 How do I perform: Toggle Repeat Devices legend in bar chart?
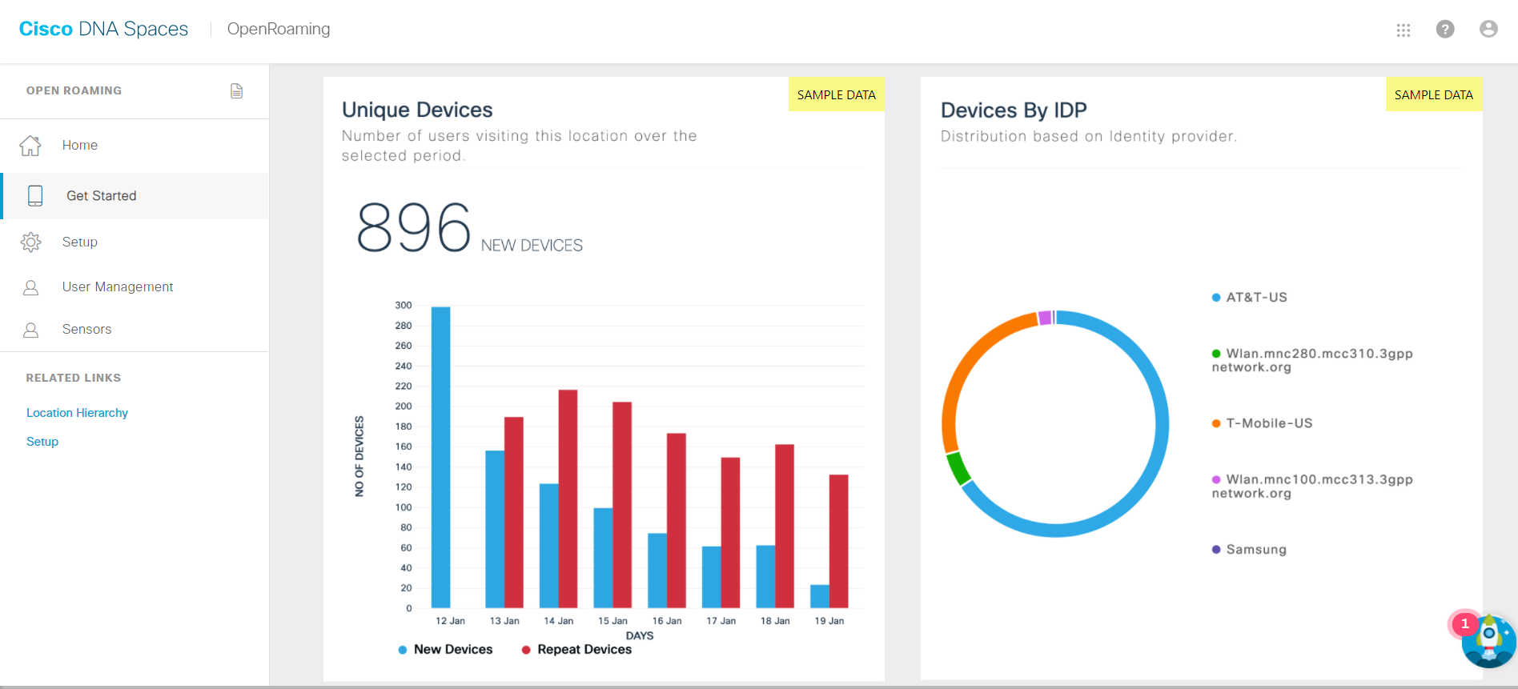click(576, 650)
